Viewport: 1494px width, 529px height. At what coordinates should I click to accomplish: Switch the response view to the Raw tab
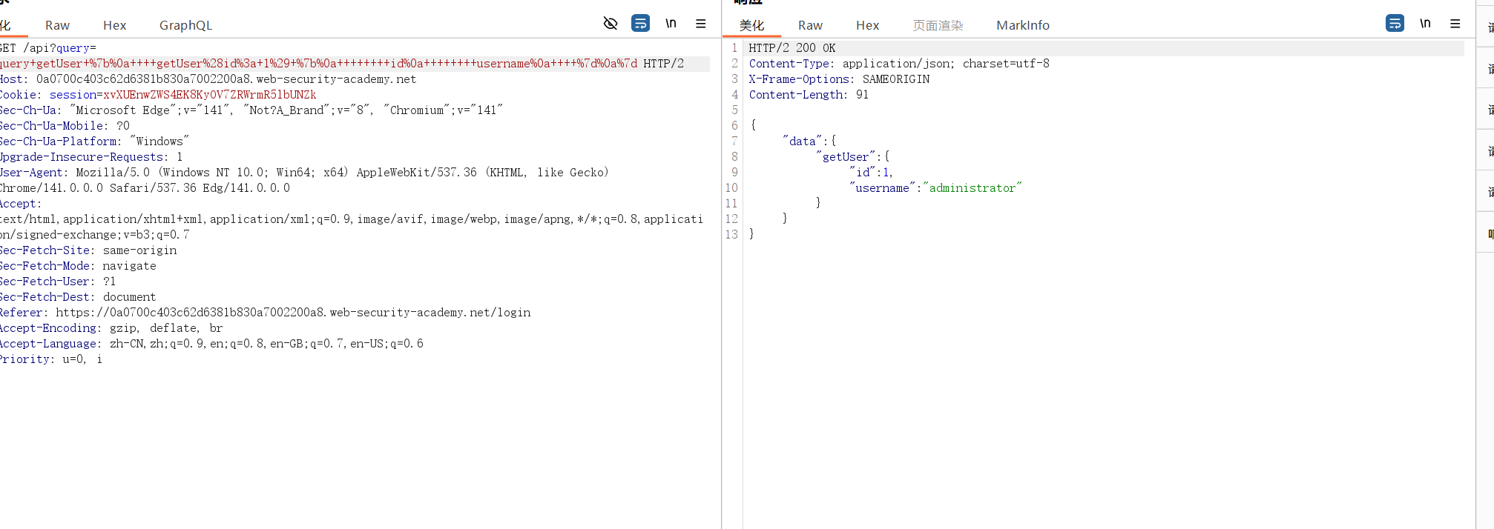[x=810, y=25]
